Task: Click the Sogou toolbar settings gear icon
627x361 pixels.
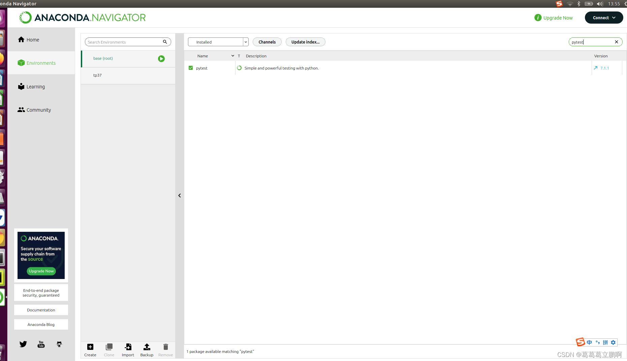Action: (x=613, y=342)
